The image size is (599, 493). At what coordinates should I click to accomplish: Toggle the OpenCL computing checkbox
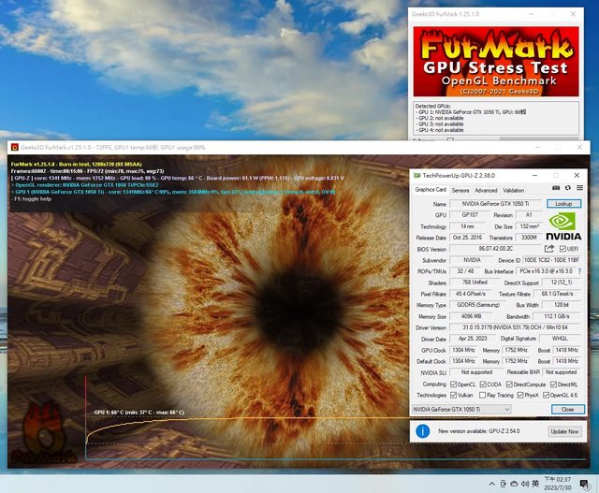(x=455, y=384)
